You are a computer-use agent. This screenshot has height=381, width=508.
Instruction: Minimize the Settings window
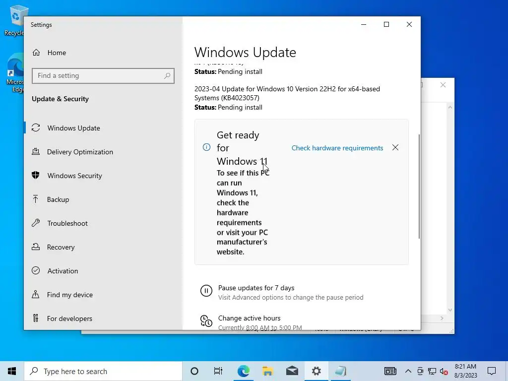[x=364, y=25]
